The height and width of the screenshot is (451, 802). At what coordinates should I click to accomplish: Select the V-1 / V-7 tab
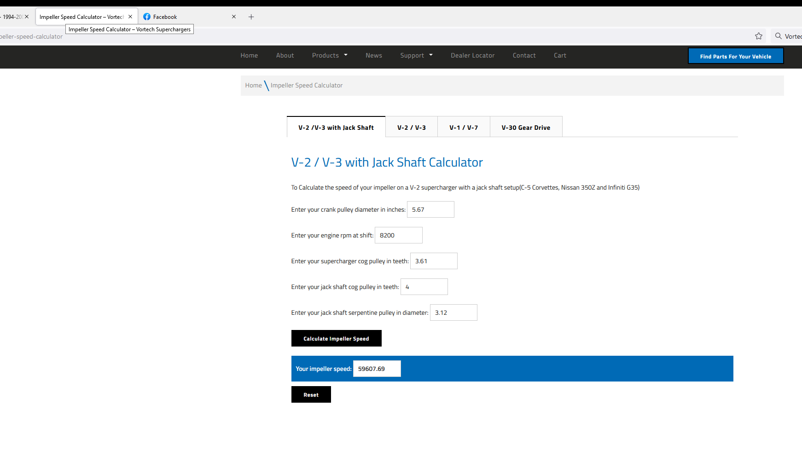463,127
